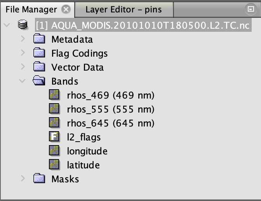Expand the Flag Codings node
The height and width of the screenshot is (201, 261).
tap(23, 53)
